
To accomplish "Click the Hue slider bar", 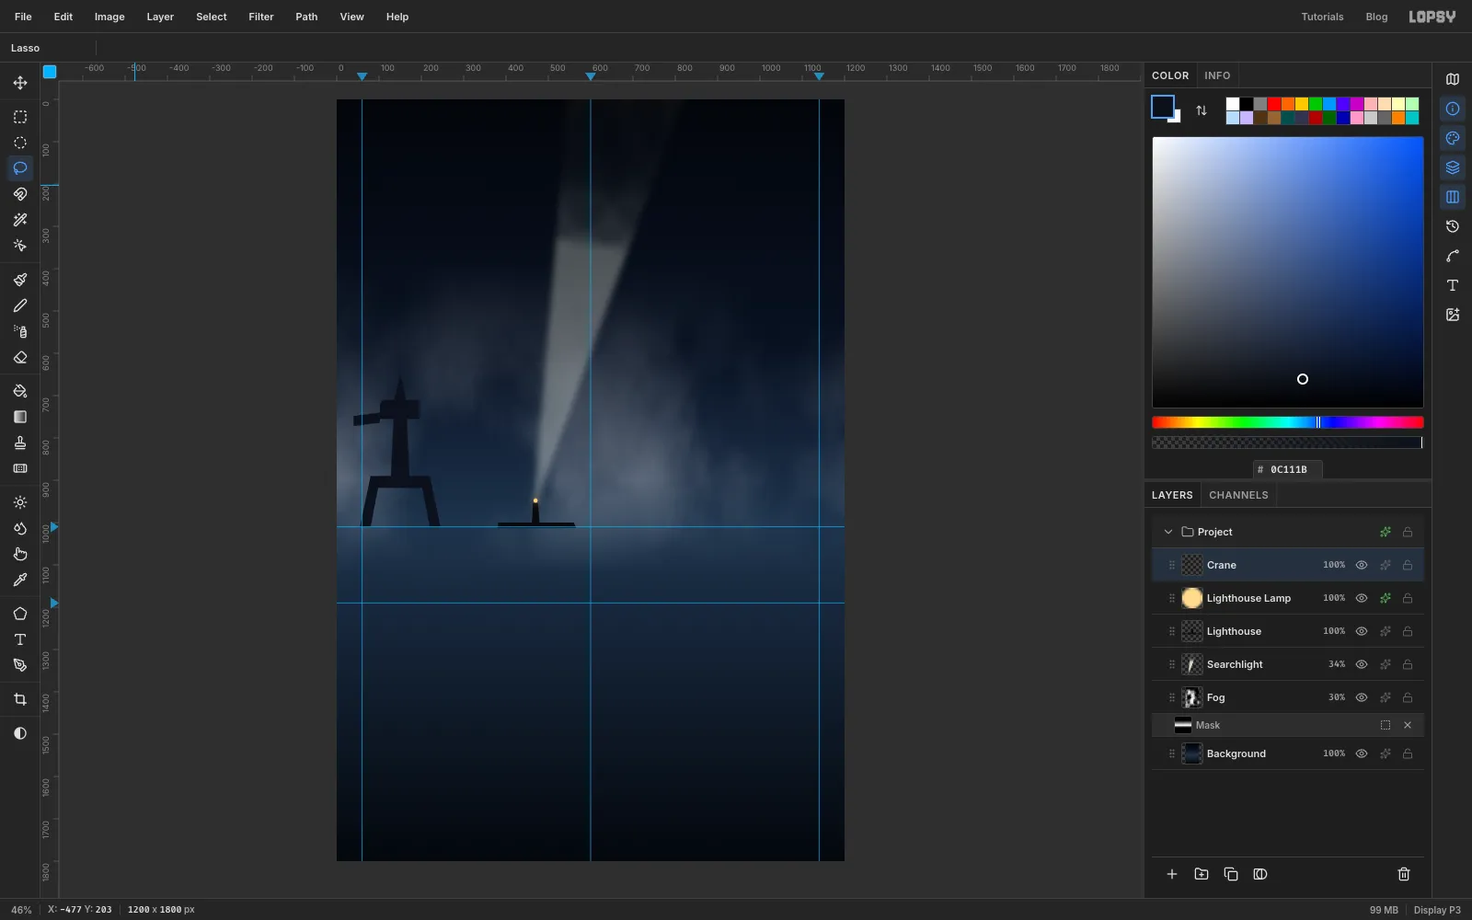I will [1288, 422].
